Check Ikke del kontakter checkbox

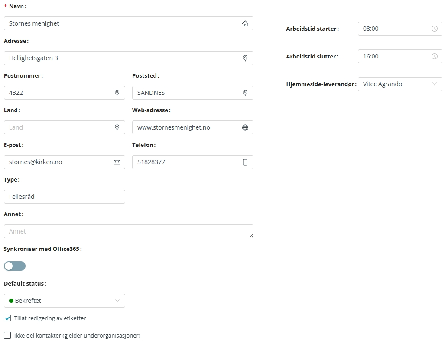(7, 335)
